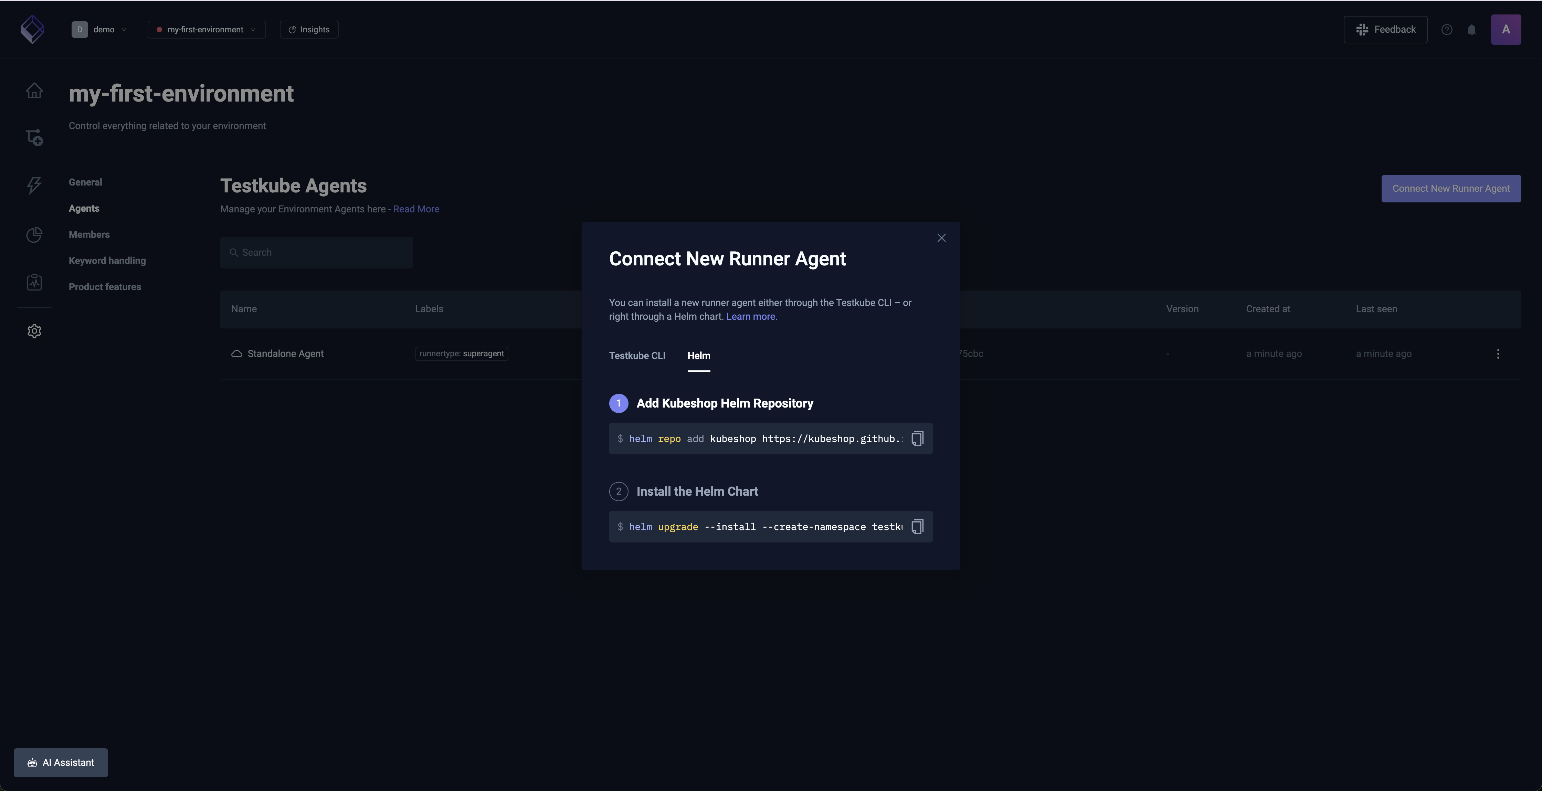Open the settings gear at sidebar bottom
Image resolution: width=1542 pixels, height=791 pixels.
(34, 330)
